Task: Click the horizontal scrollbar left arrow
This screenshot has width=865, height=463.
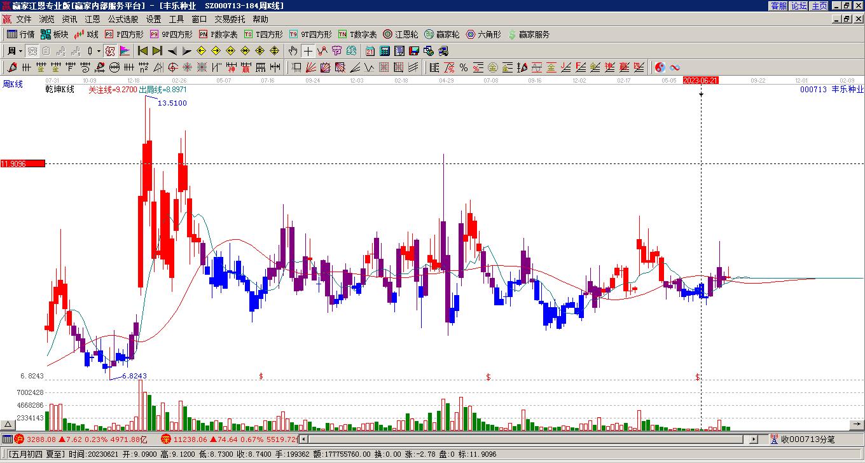Action: click(x=303, y=439)
